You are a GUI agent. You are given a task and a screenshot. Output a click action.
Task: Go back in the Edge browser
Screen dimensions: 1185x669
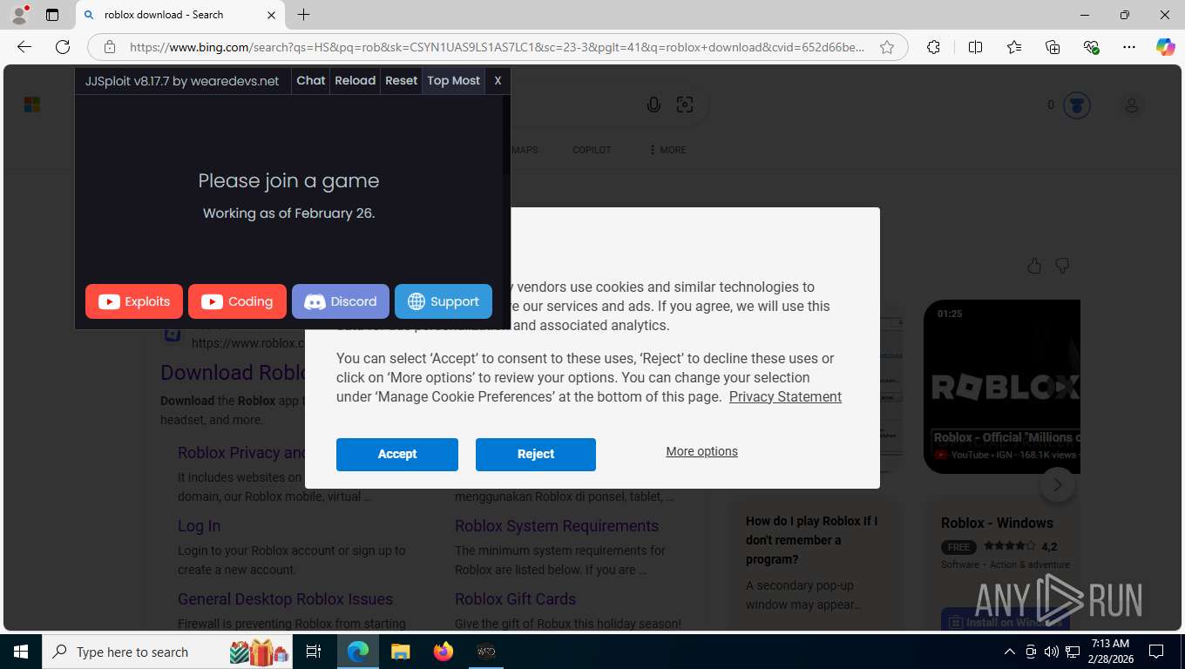24,47
